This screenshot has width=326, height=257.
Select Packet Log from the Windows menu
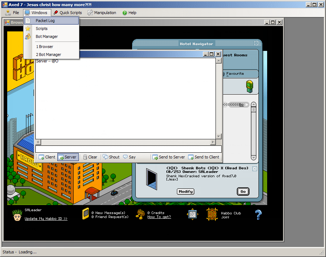[x=51, y=21]
